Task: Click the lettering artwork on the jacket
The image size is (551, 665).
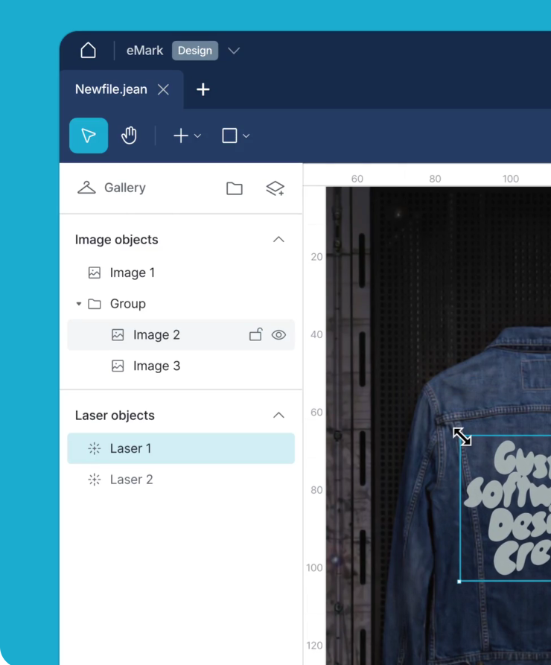Action: (x=508, y=508)
